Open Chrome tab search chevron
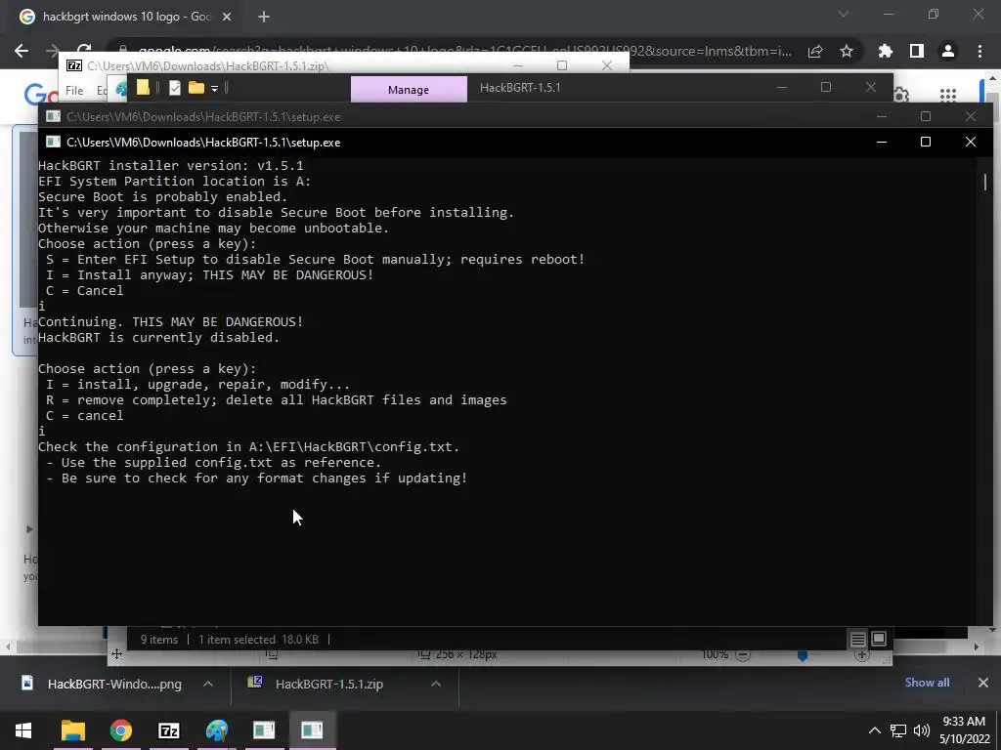Viewport: 1001px width, 750px height. click(x=844, y=14)
